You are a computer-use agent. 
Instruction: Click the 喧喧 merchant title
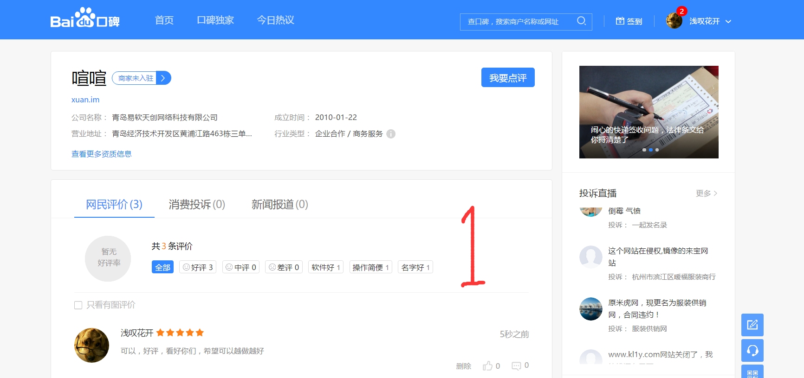click(89, 78)
